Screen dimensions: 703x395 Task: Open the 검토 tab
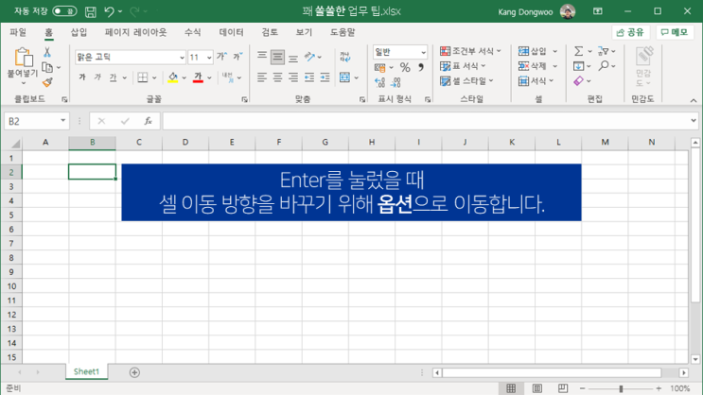[270, 32]
